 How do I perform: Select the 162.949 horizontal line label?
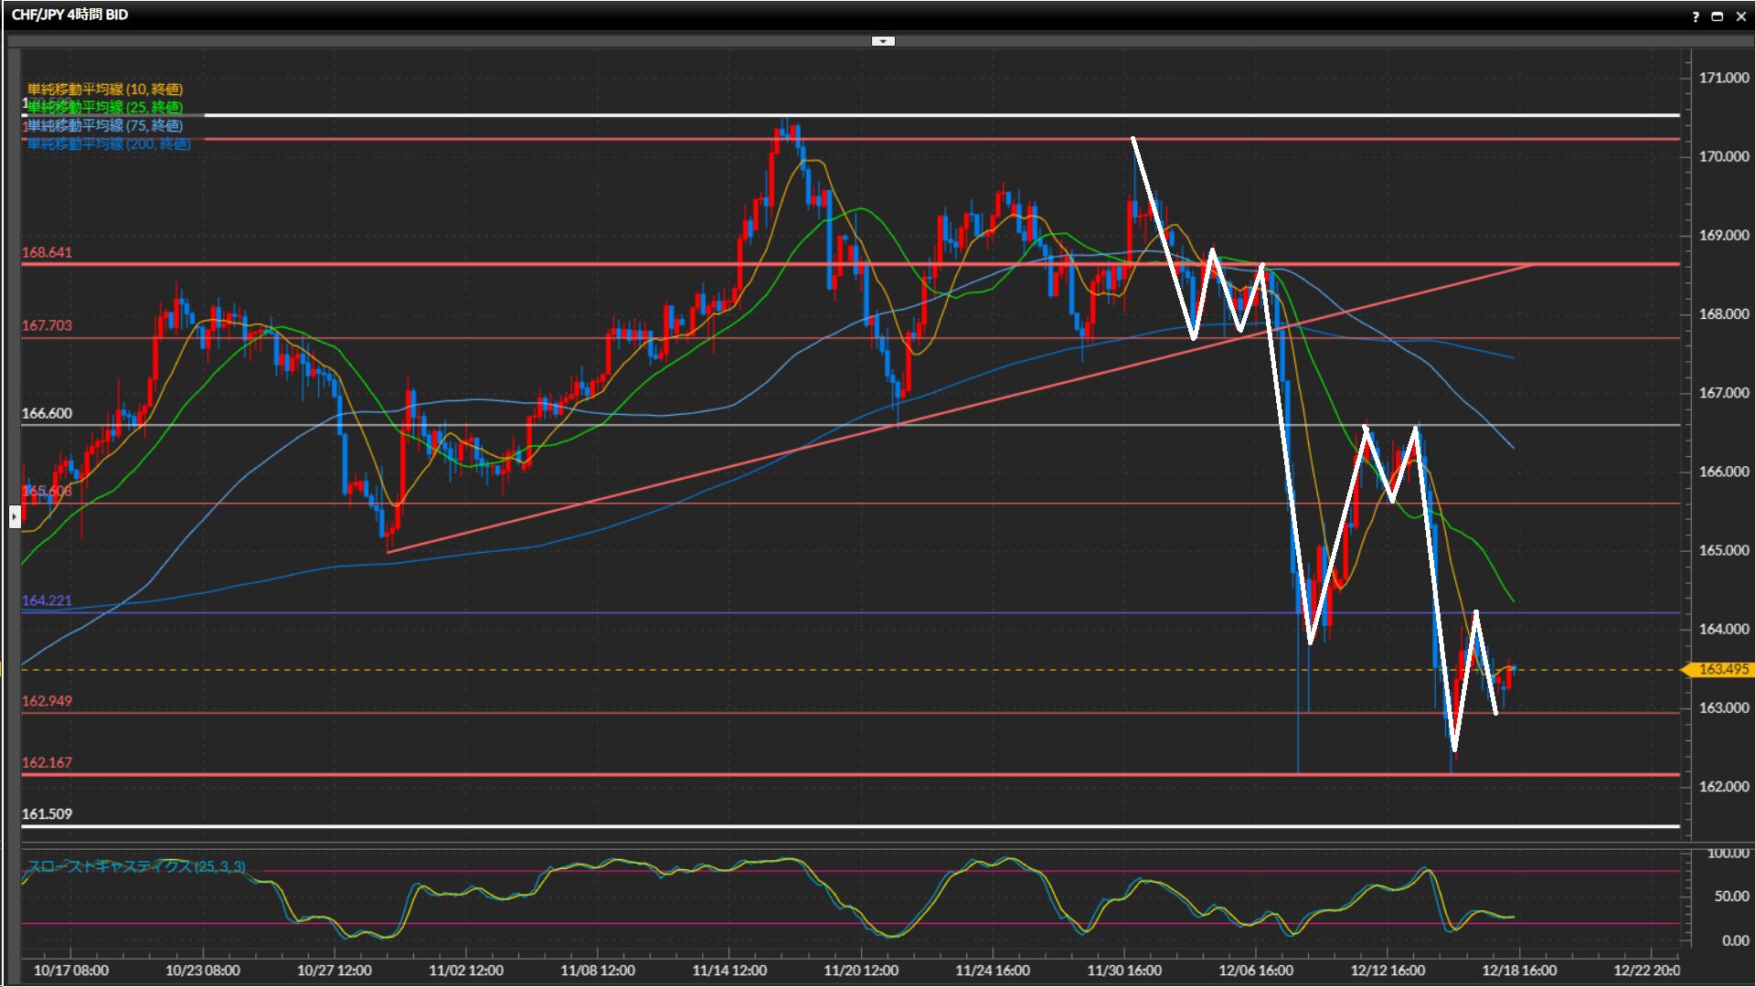pyautogui.click(x=47, y=701)
